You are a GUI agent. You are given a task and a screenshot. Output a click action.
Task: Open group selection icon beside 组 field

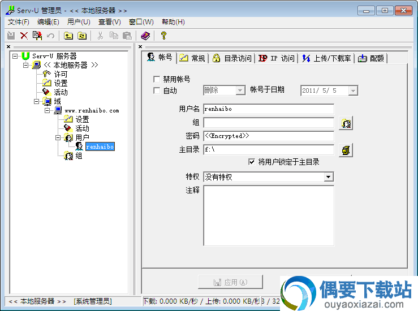point(346,123)
